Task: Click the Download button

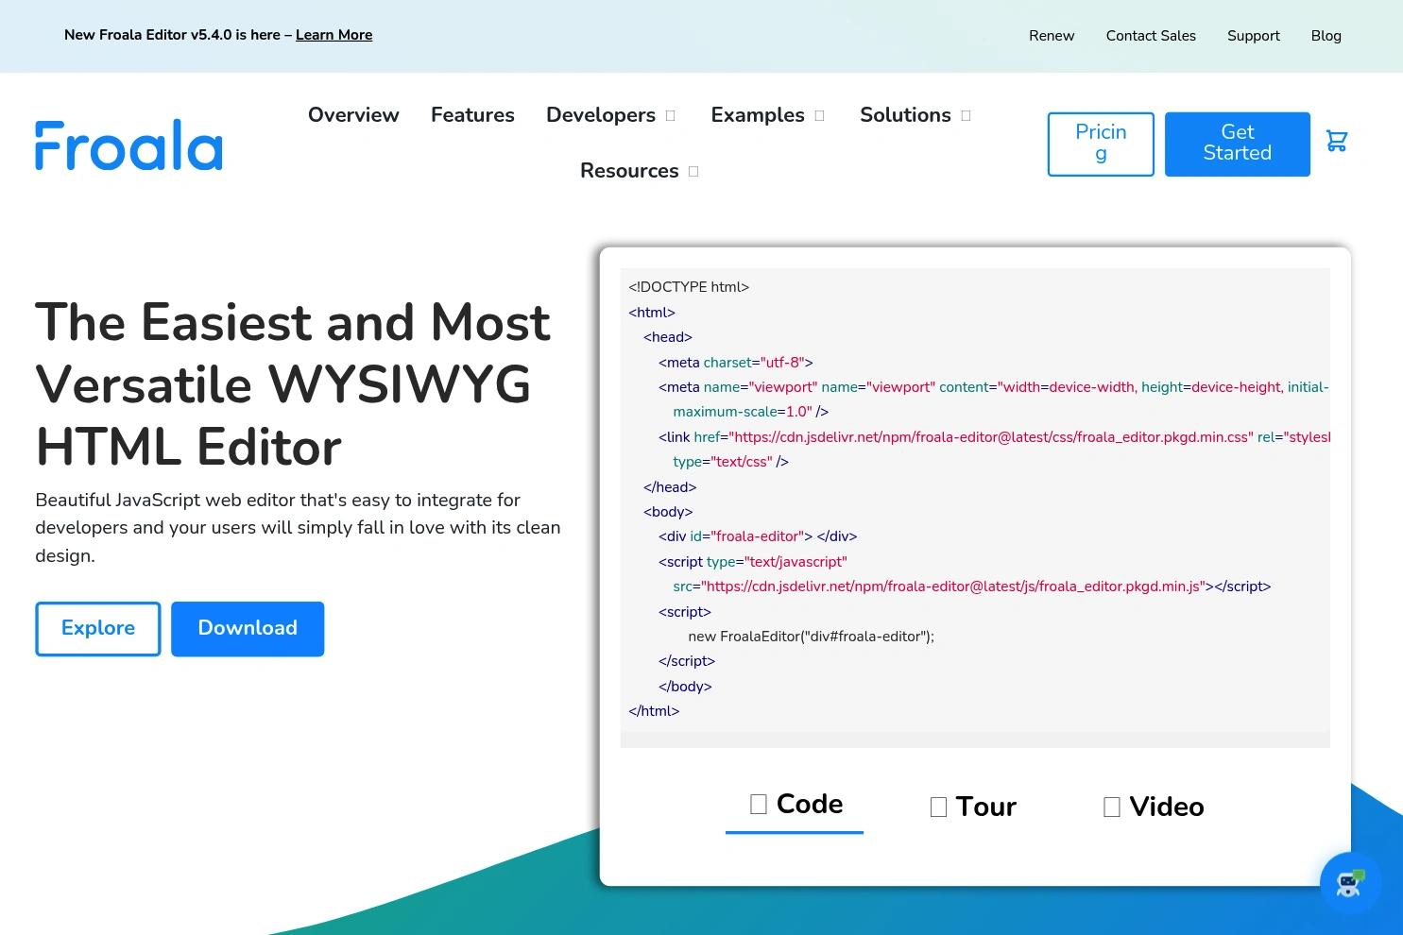Action: pos(248,629)
